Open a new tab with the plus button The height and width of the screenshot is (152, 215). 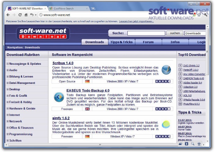pyautogui.click(x=93, y=9)
